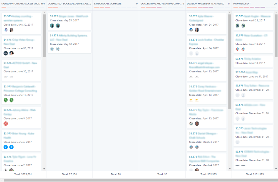Click the blue bird icon on the June 6 deal card
278x182 pixels.
6,147
